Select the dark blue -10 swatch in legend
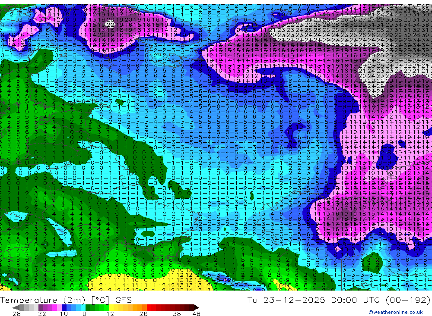 64,307
